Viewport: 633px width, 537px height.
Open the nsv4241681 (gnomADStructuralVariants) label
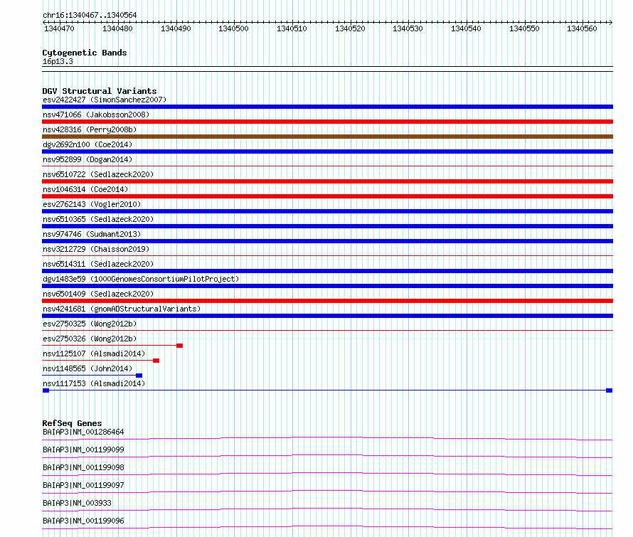(x=122, y=309)
